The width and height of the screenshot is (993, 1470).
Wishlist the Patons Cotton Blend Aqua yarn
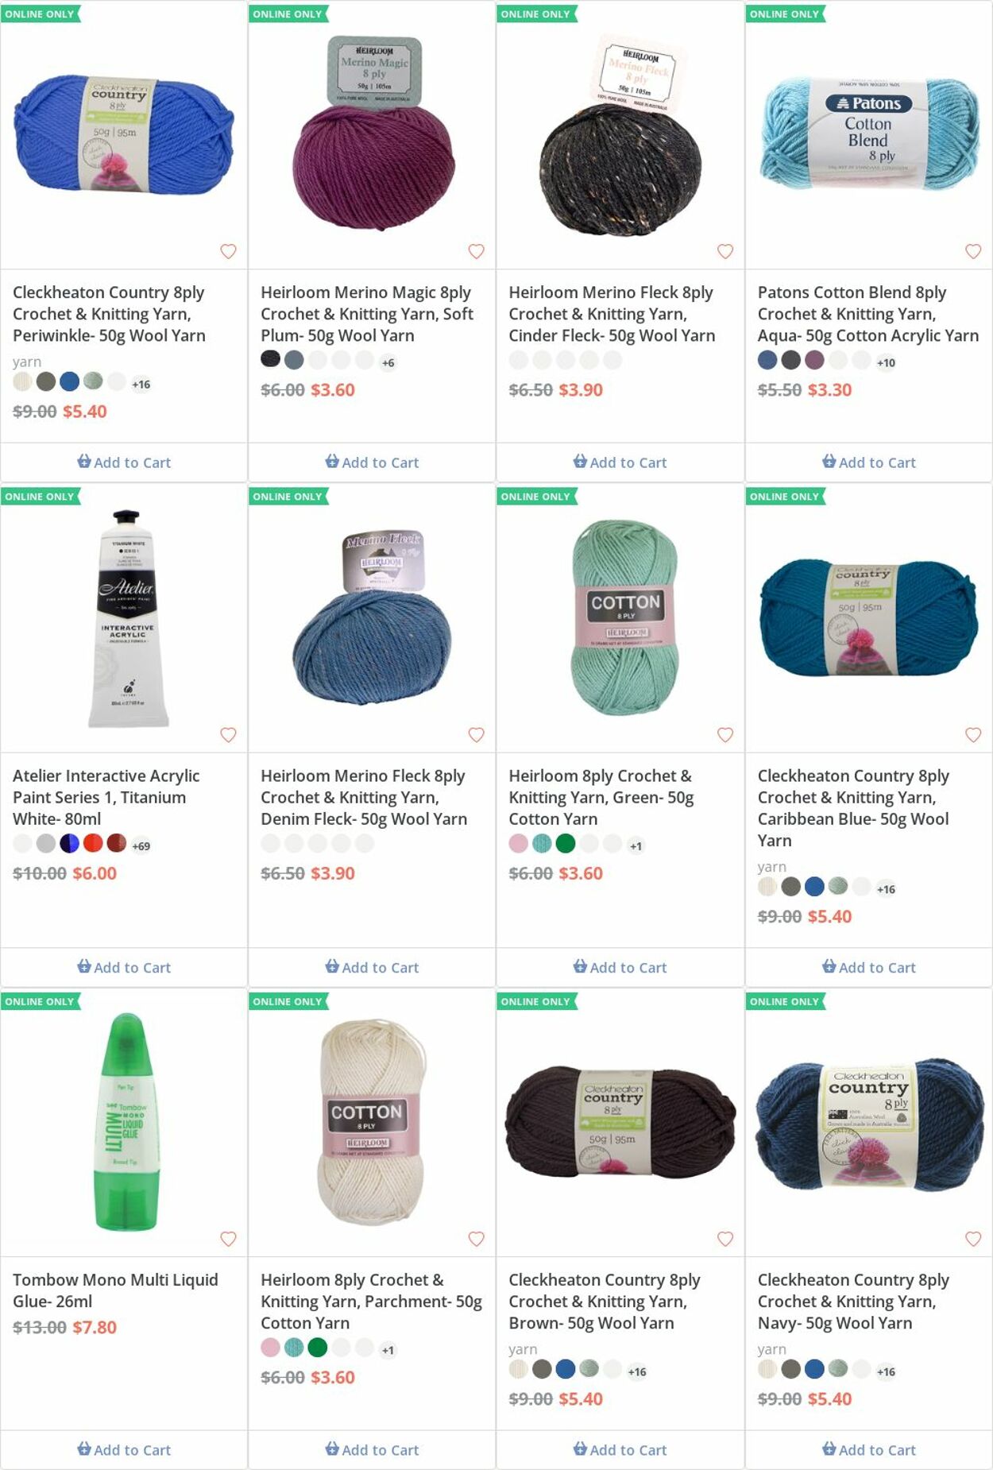point(972,251)
